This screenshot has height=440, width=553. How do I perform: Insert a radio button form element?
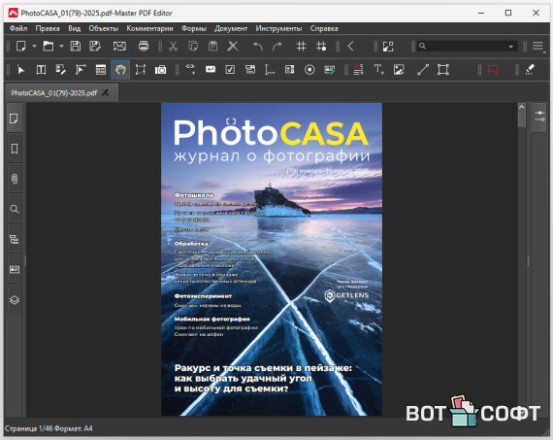point(309,70)
